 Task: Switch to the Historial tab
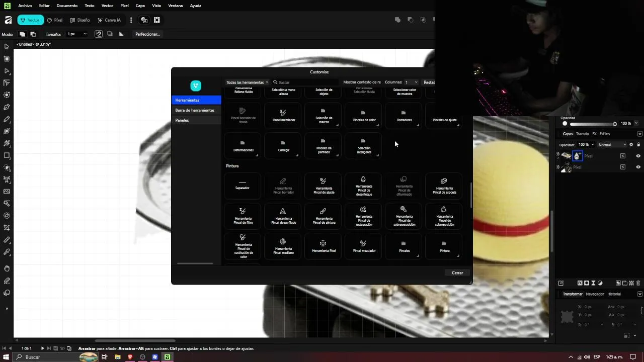point(614,294)
